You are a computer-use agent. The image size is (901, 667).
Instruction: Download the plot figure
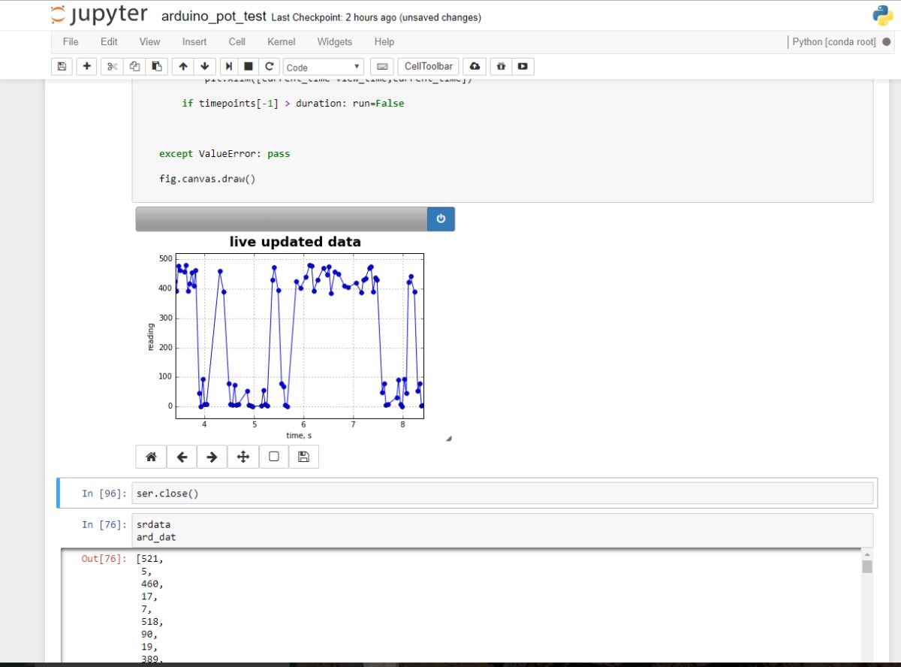point(303,457)
